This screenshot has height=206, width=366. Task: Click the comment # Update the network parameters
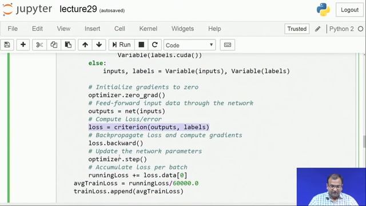145,151
